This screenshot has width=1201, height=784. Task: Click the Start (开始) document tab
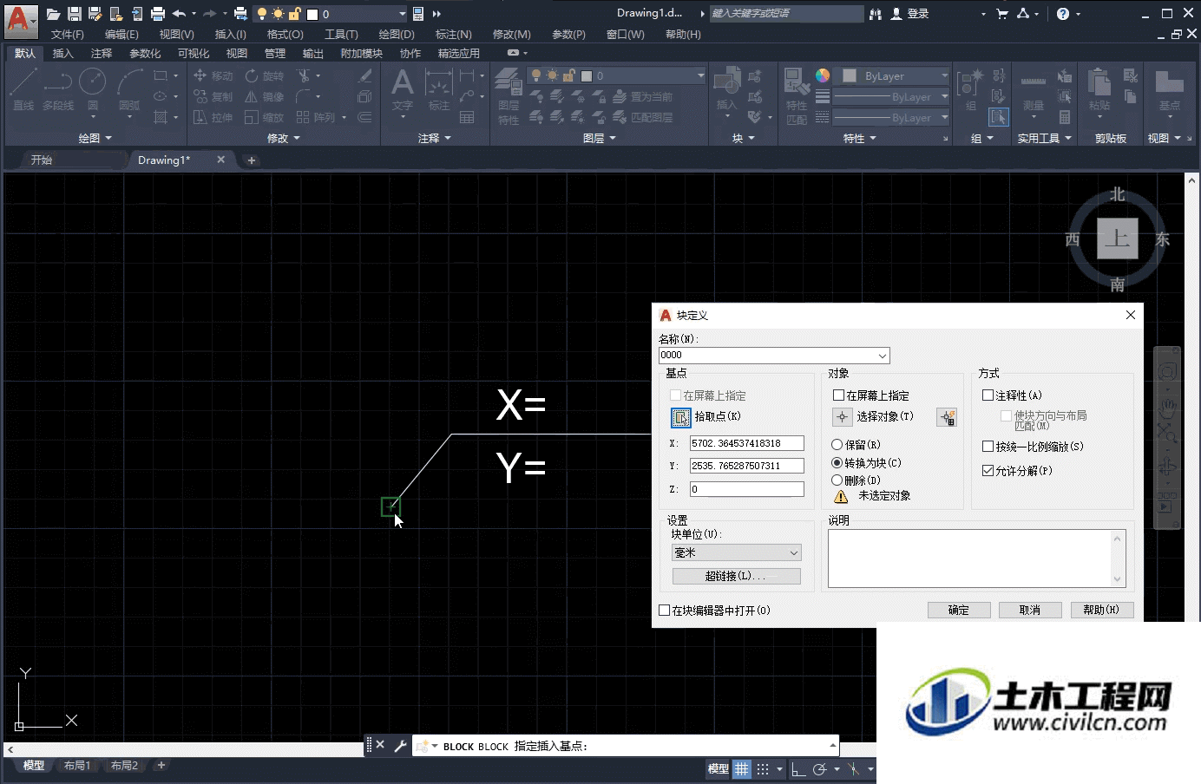pyautogui.click(x=42, y=160)
